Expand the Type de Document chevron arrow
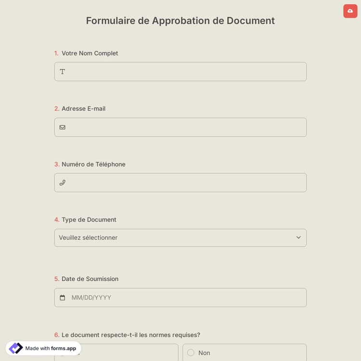The height and width of the screenshot is (361, 361). point(298,238)
